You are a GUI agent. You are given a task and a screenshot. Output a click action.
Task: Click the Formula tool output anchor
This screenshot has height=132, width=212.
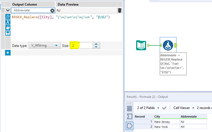coord(176,45)
